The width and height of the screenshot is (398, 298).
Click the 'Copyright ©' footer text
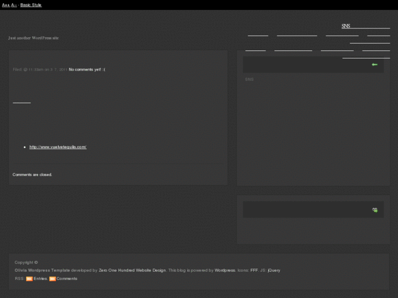pyautogui.click(x=26, y=262)
